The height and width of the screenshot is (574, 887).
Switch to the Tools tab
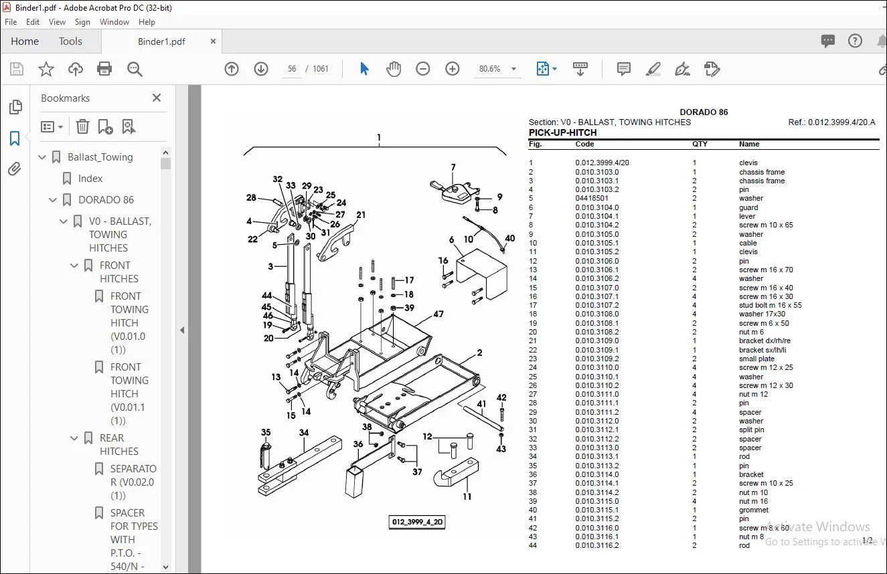pos(70,41)
